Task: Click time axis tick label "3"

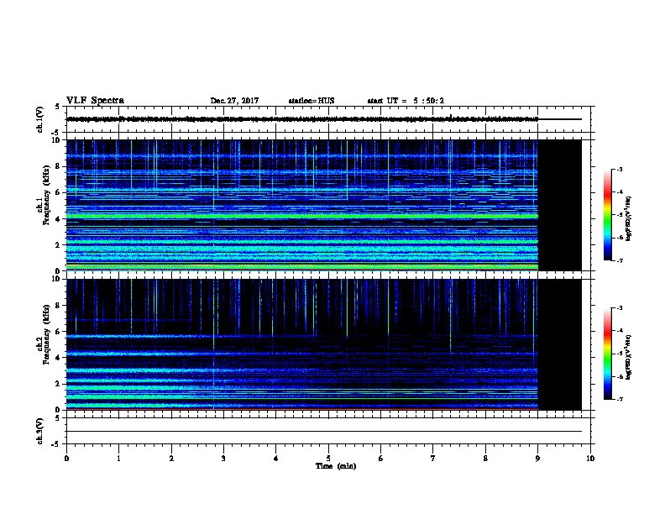Action: point(223,459)
